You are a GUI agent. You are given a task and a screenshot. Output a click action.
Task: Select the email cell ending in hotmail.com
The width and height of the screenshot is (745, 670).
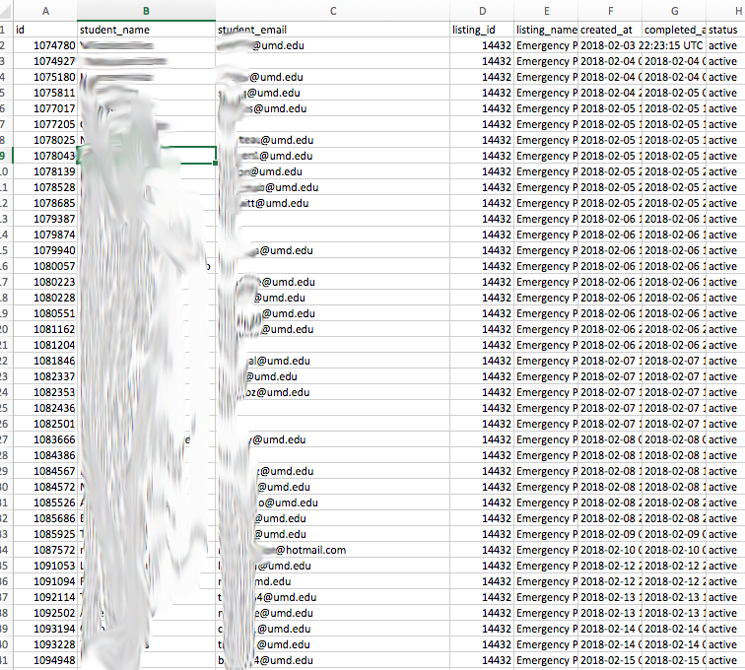point(333,550)
